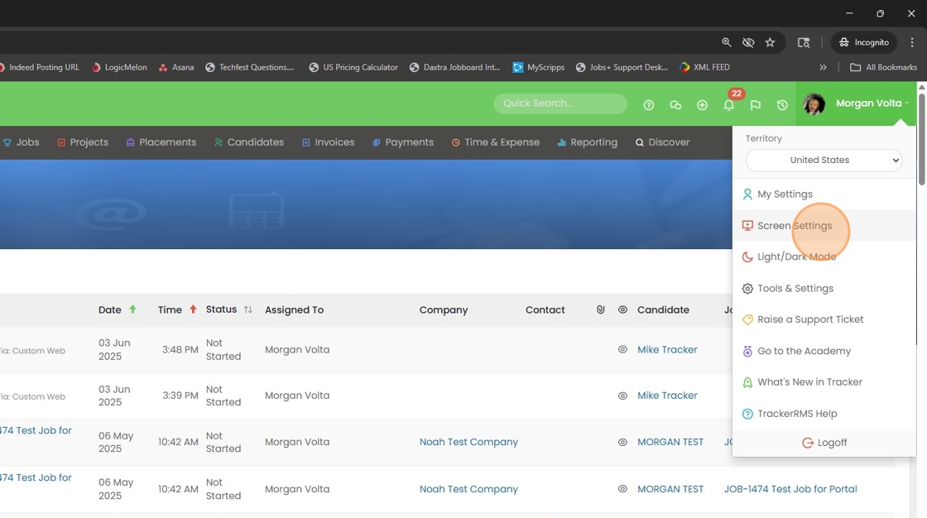Open the Daxtra Jobboard Int bookmark
This screenshot has height=518, width=927.
[454, 67]
